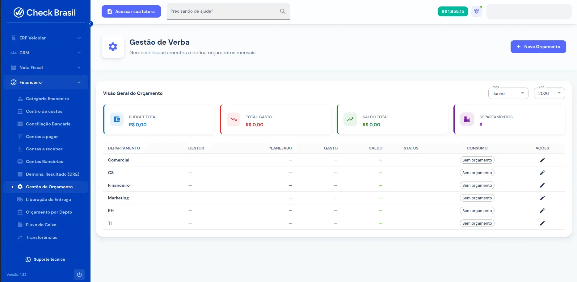Click the power logout icon
Image resolution: width=577 pixels, height=282 pixels.
(x=79, y=274)
